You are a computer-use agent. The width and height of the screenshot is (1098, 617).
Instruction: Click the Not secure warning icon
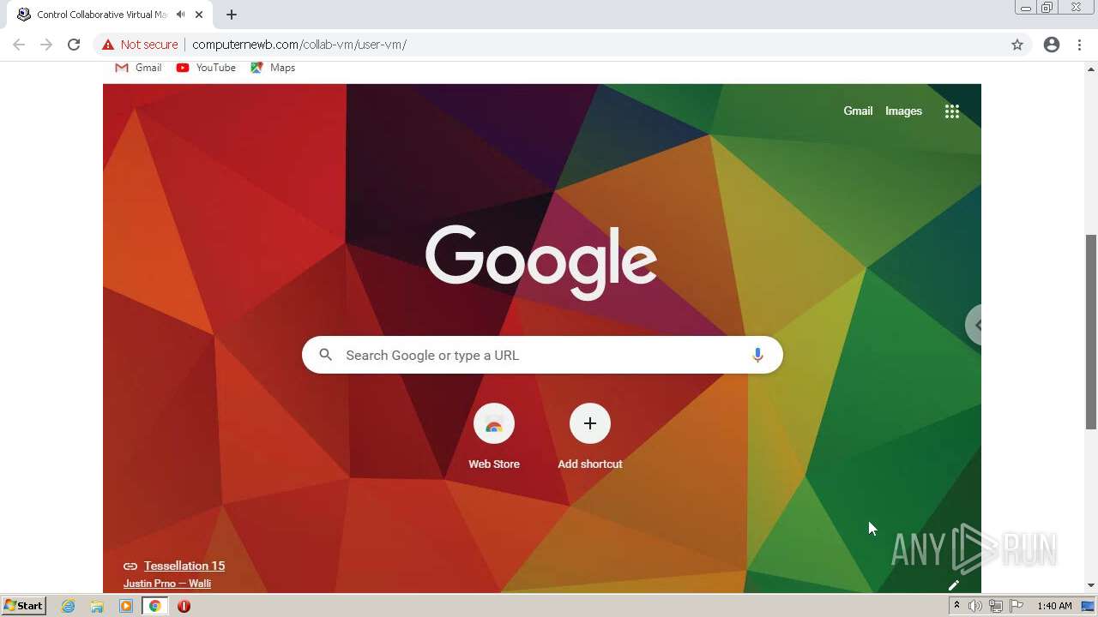(x=108, y=45)
